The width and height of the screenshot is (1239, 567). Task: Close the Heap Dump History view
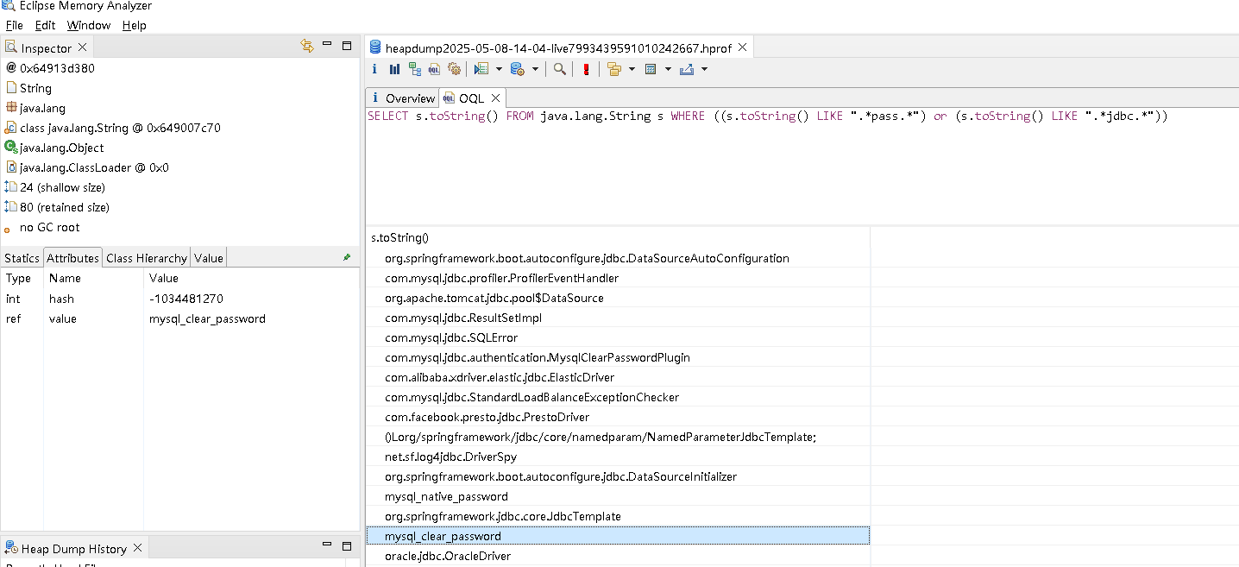137,548
